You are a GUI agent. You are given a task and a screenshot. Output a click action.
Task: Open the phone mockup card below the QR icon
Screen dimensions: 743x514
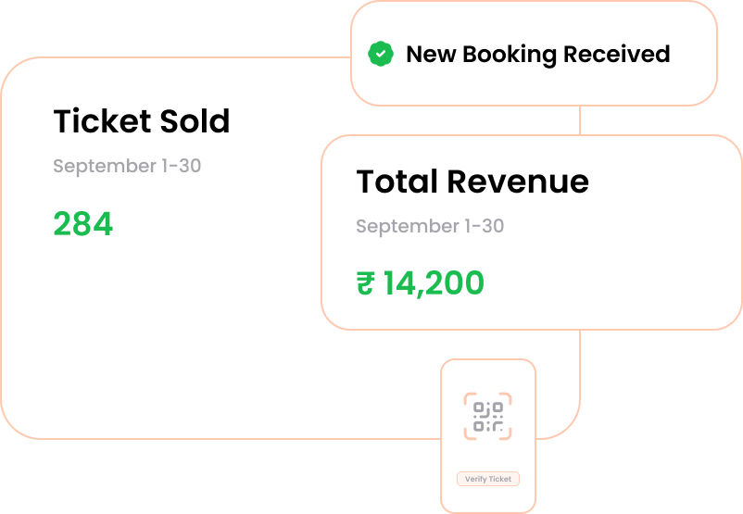coord(487,454)
